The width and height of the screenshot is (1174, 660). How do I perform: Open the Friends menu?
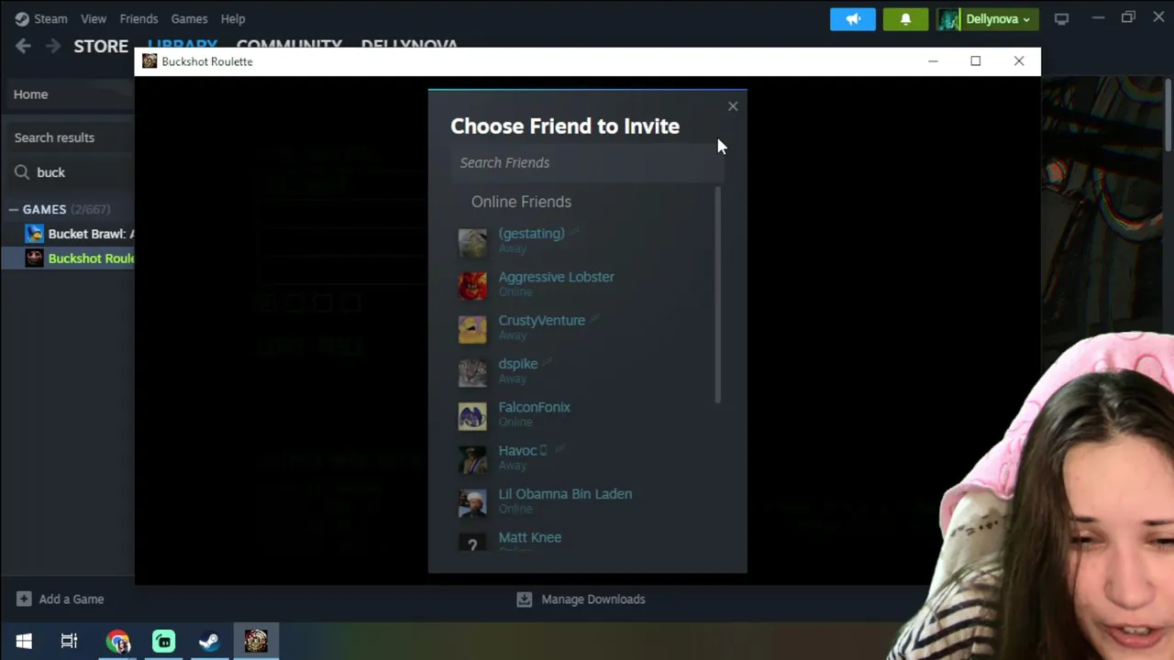pos(138,18)
